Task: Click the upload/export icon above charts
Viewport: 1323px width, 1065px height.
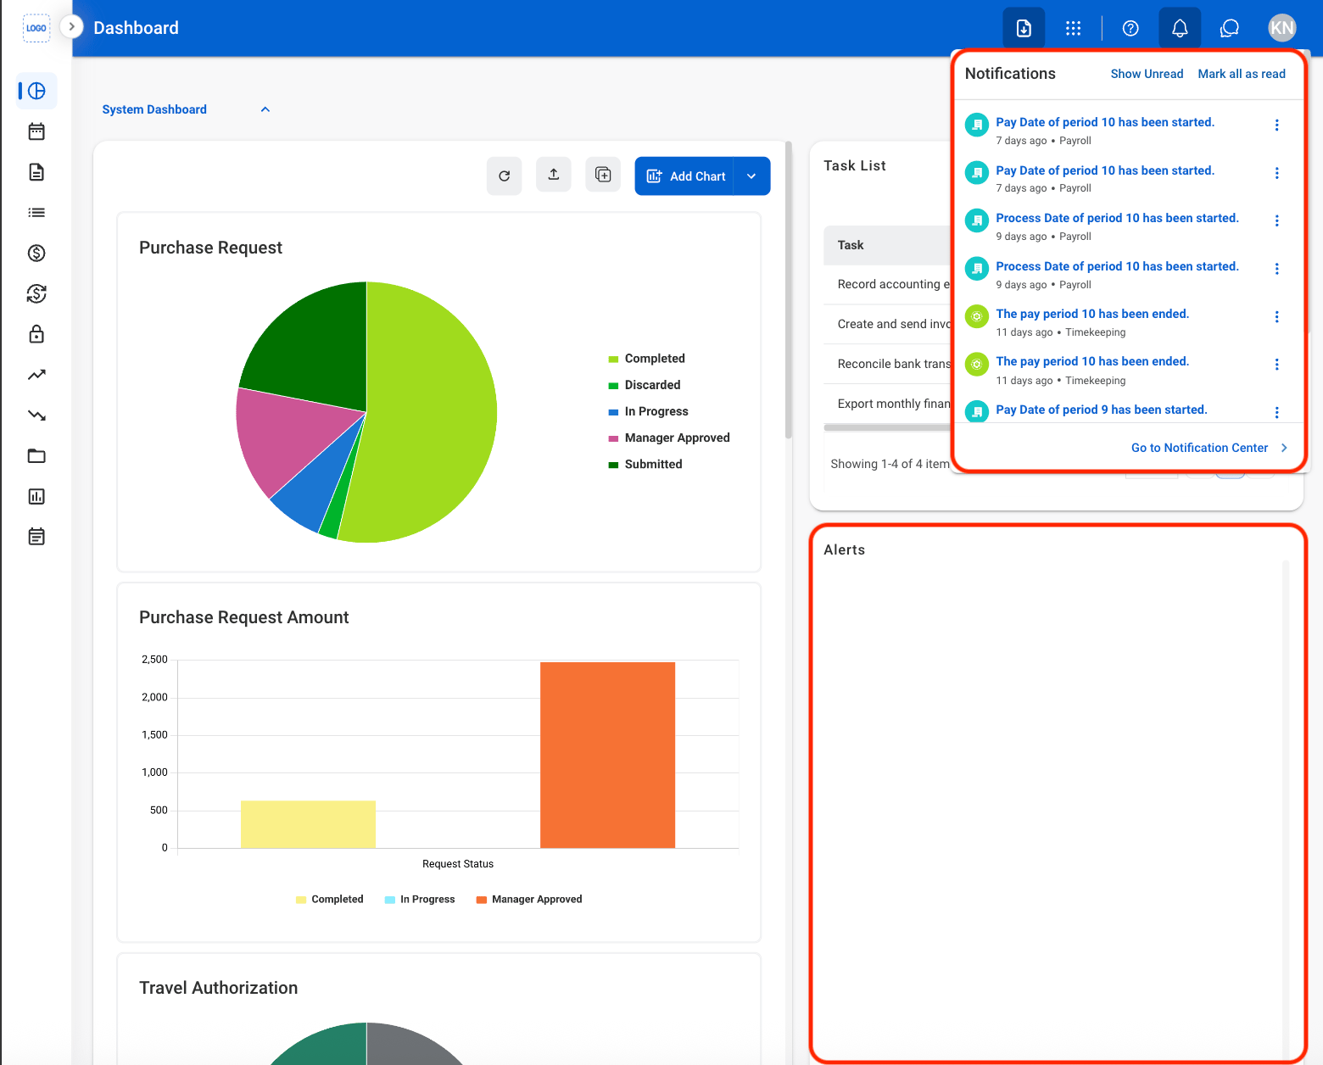Action: pyautogui.click(x=554, y=175)
